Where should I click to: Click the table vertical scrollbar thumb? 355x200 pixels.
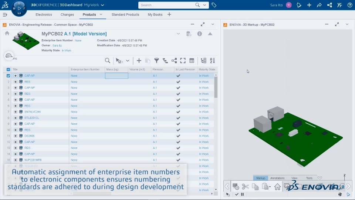tap(216, 87)
